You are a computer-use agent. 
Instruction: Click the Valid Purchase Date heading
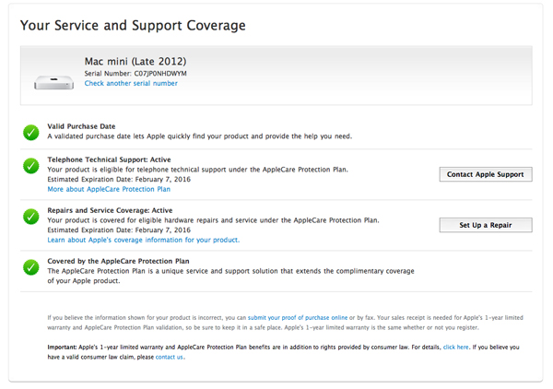81,126
